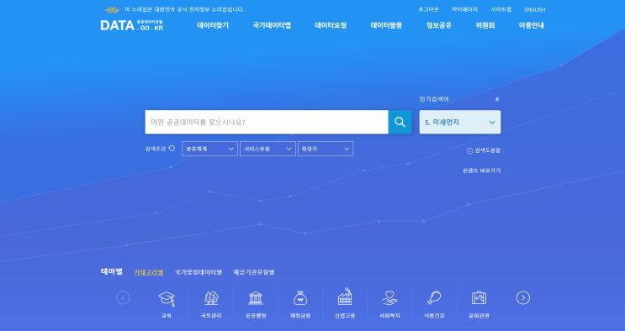Focus the 어떤 공공데이터를 찾으시나요? search field
Image resolution: width=625 pixels, height=331 pixels.
click(x=267, y=122)
